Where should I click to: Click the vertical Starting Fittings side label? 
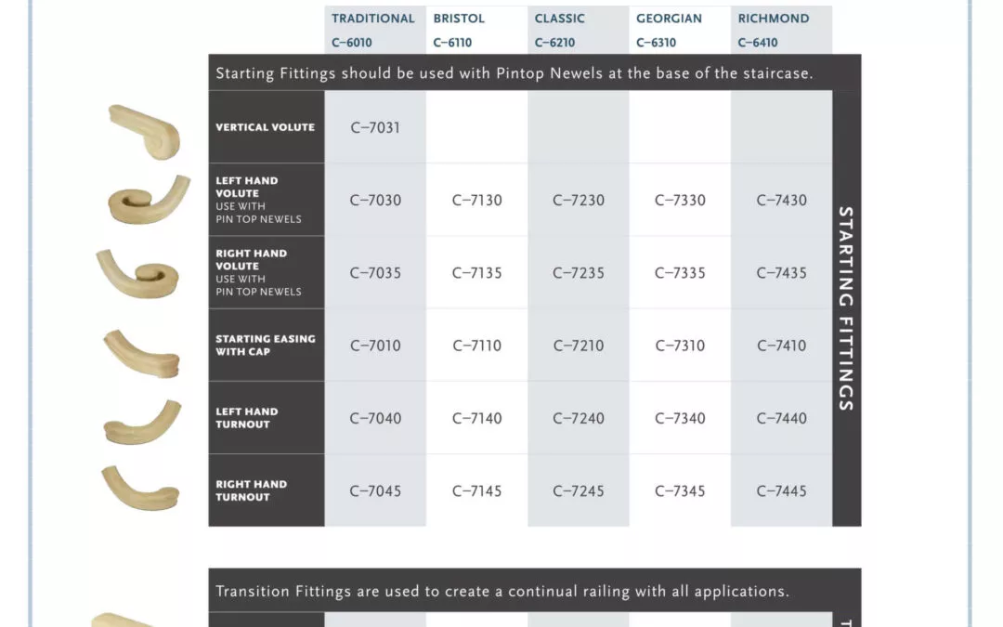[846, 308]
